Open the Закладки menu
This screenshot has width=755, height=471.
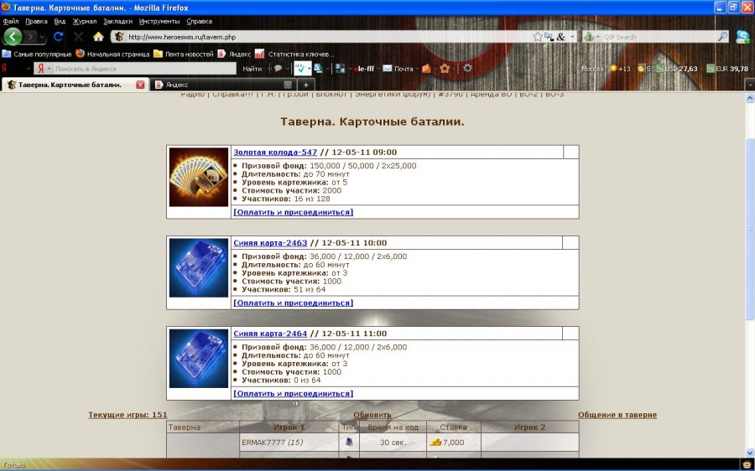coord(117,21)
